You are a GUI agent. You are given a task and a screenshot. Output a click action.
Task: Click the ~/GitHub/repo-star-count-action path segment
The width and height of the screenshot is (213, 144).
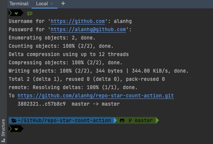(x=64, y=120)
